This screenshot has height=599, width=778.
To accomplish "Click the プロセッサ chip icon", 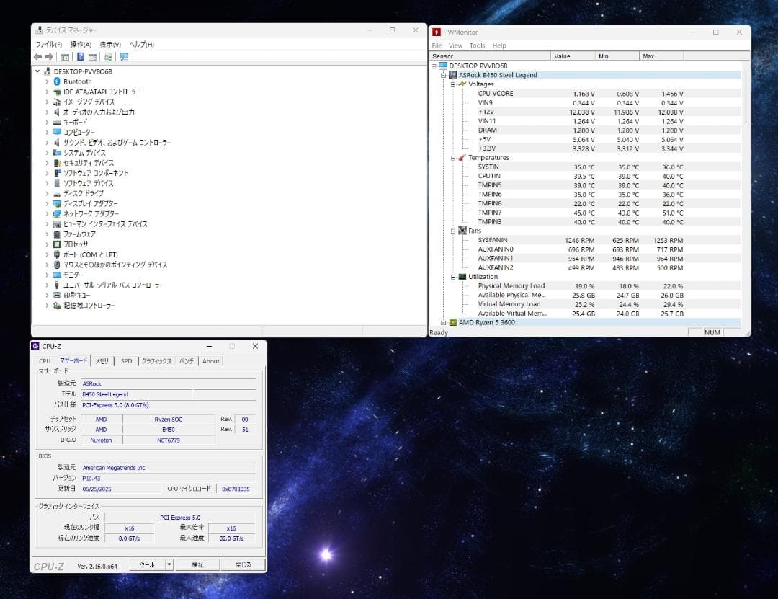I will coord(57,244).
